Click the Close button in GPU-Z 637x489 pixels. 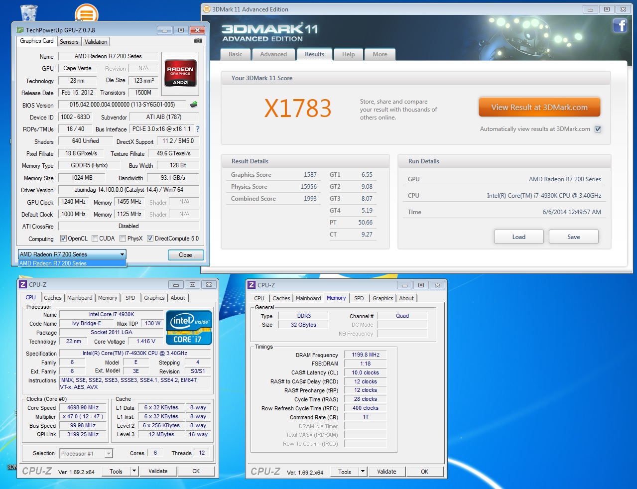(x=186, y=255)
